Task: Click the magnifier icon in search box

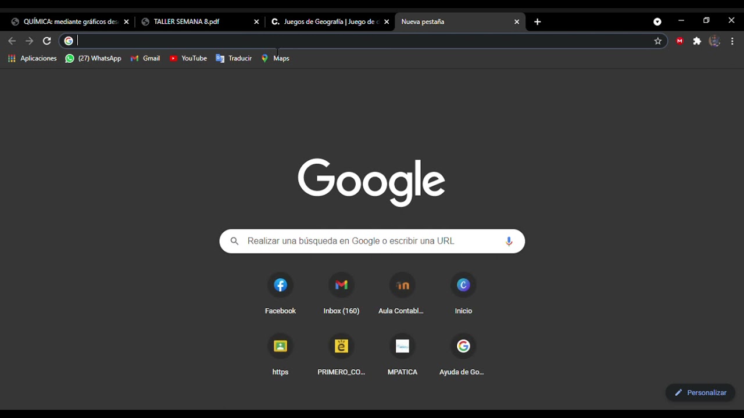Action: [x=234, y=241]
